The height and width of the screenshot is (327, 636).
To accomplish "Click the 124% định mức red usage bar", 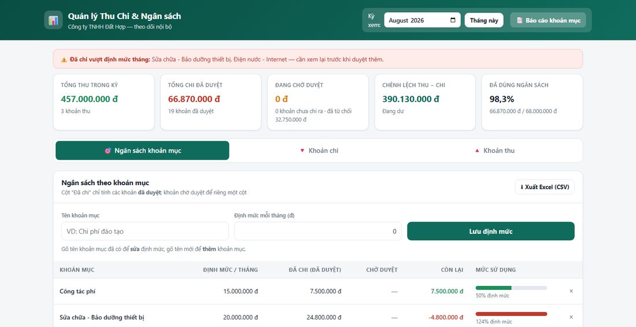I will pos(511,314).
